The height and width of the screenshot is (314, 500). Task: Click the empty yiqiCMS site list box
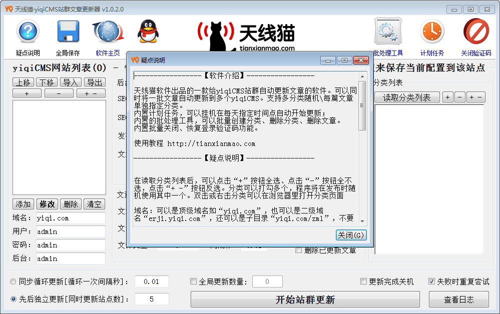pyautogui.click(x=60, y=147)
